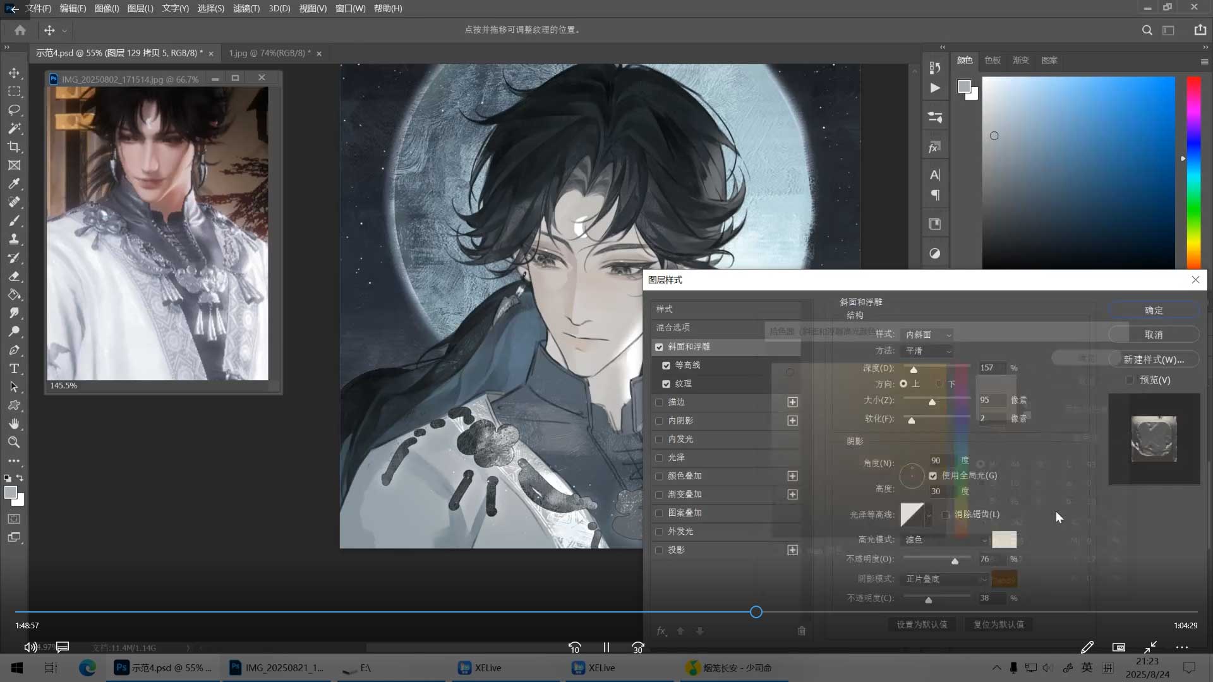Enable the 描边 stroke checkbox
The image size is (1213, 682).
(659, 402)
